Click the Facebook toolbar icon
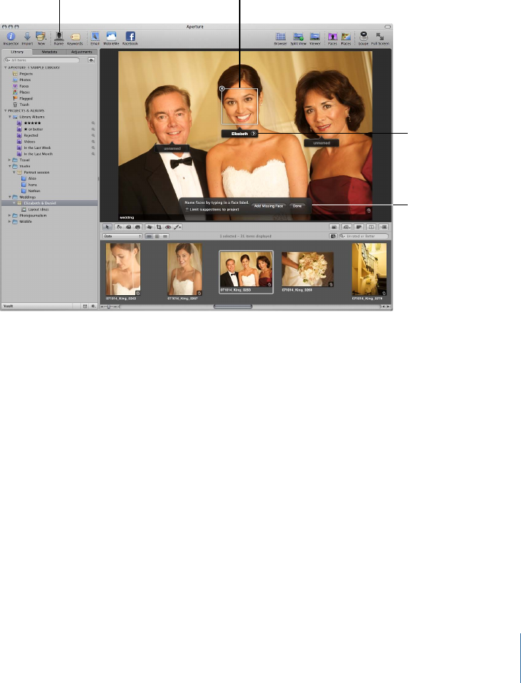Screen dimensions: 521x683 click(130, 38)
